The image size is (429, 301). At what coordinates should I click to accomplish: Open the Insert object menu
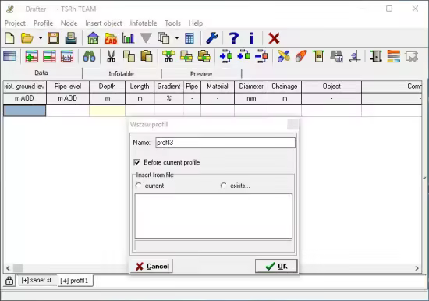pos(104,23)
